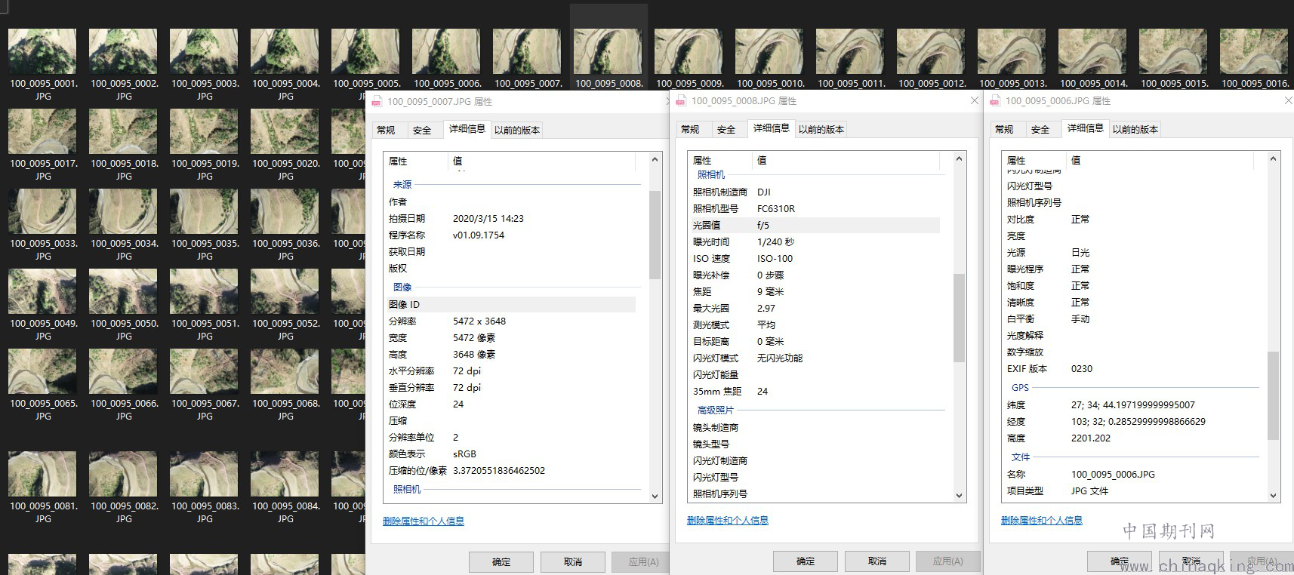Open 以前的版本 tab in 0007.JPG properties
The image size is (1294, 575).
[x=517, y=130]
